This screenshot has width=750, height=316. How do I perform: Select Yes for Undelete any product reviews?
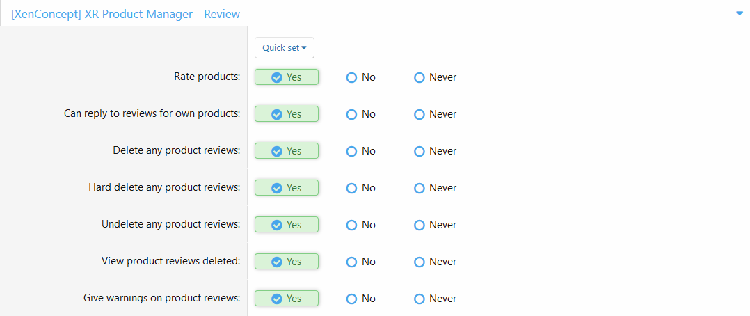[287, 225]
